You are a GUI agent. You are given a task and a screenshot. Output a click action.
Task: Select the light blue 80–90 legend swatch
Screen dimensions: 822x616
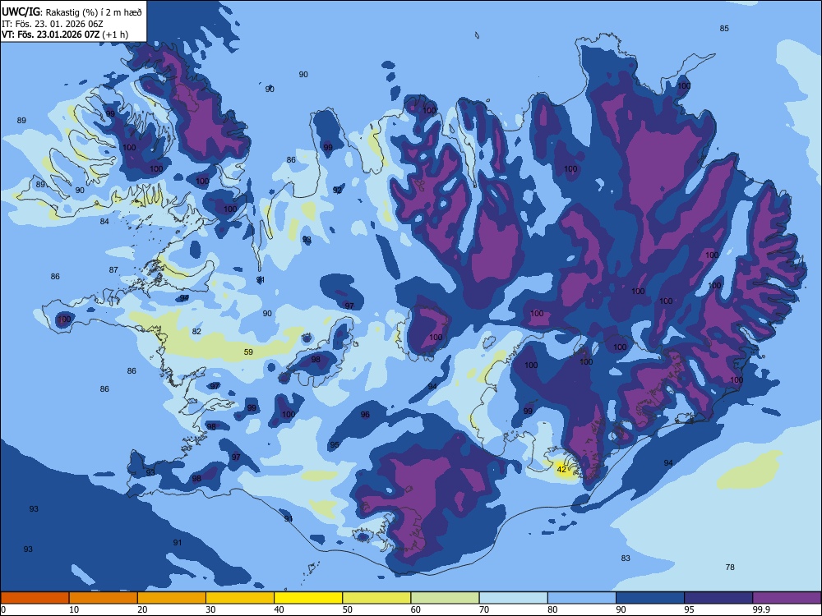[581, 598]
